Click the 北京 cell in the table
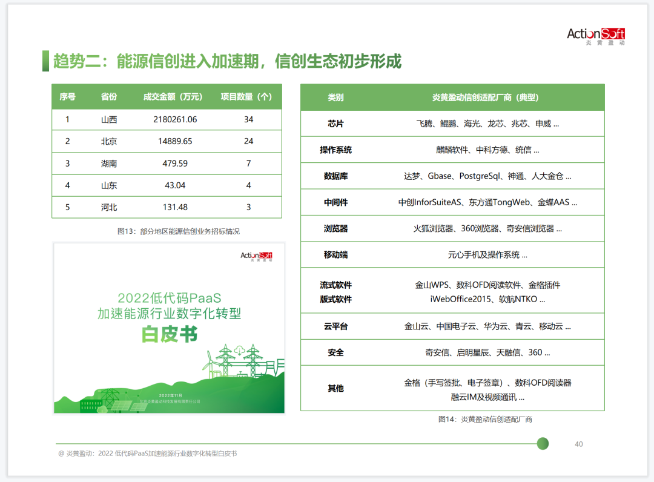654x482 pixels. tap(109, 141)
